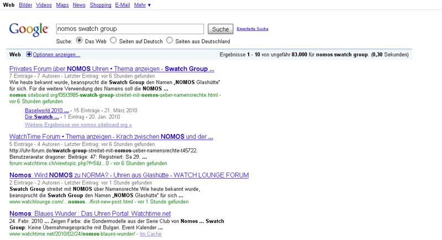Open the Im Cache link
This screenshot has width=442, height=240.
click(x=150, y=234)
